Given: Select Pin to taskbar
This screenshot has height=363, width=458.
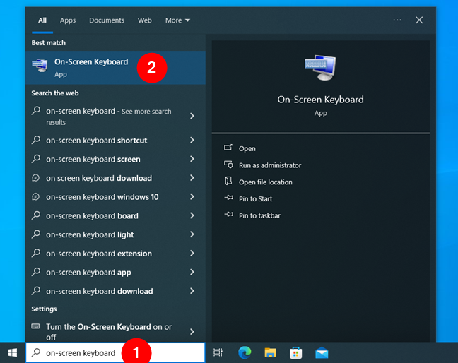Looking at the screenshot, I should [259, 215].
